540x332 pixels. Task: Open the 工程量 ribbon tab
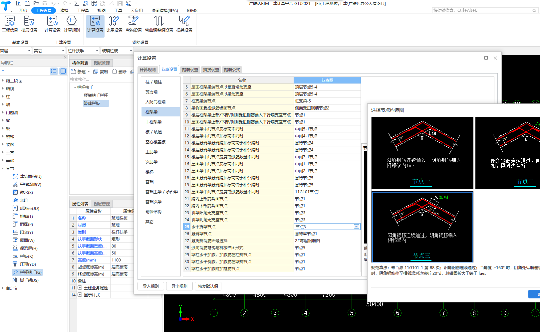point(83,10)
